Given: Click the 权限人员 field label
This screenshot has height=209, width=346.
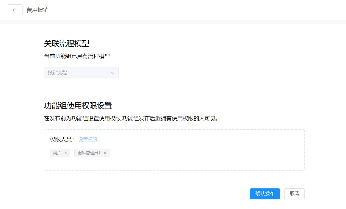Looking at the screenshot, I should pos(62,140).
